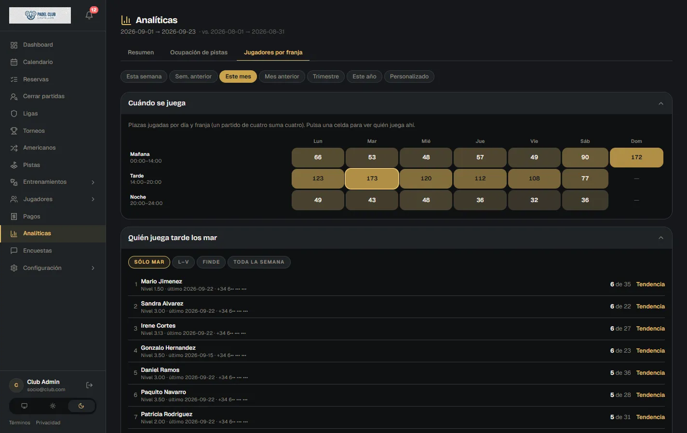Screen dimensions: 687x433
Task: Click Tuesday afternoon cell 173
Action: tap(372, 178)
